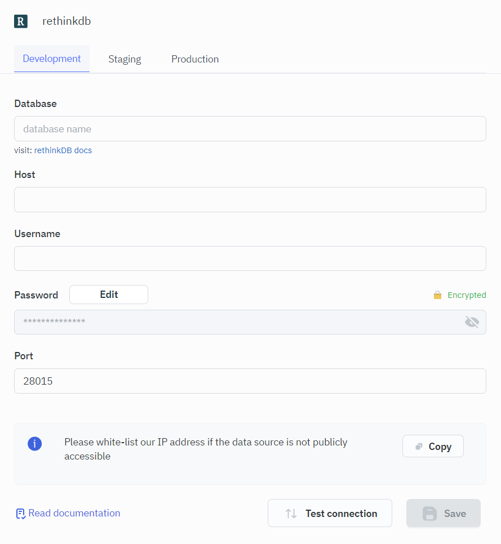Click the rethinkdb data source name
Viewport: 501px width, 544px height.
(66, 21)
